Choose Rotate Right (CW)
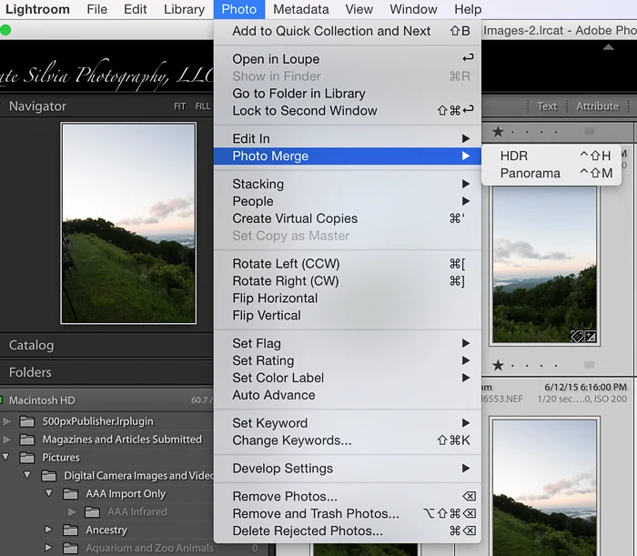Screen dimensions: 637x556 (x=348, y=281)
